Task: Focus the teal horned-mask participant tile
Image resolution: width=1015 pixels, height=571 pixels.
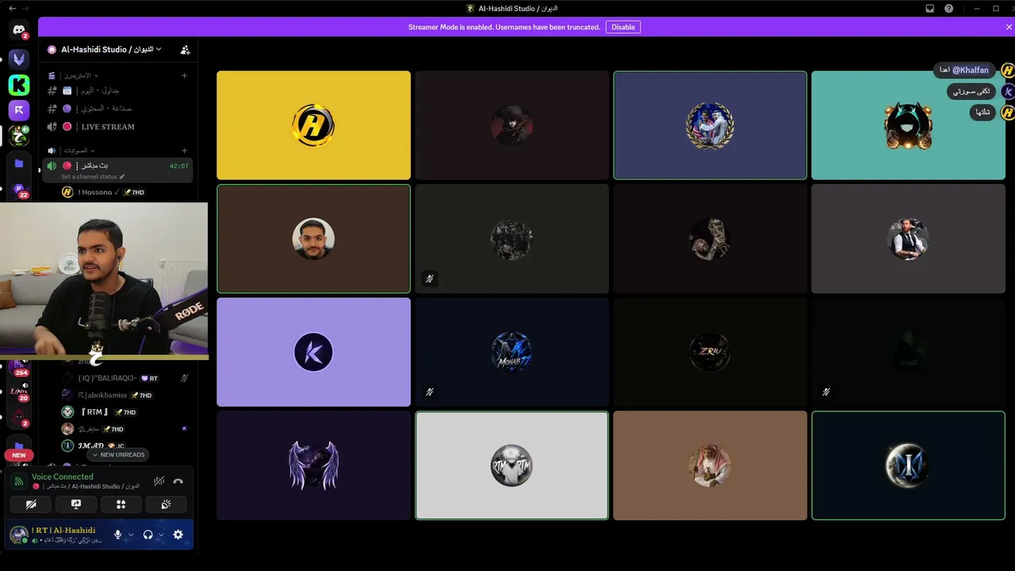Action: pos(908,125)
